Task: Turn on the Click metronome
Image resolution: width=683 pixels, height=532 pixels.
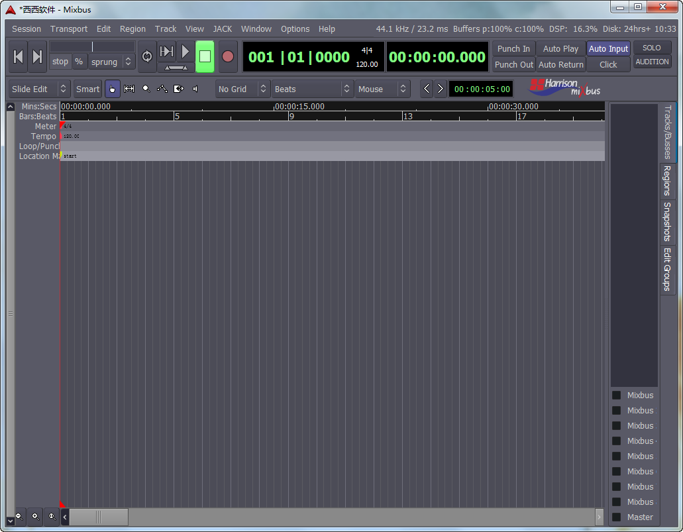Action: [x=608, y=64]
